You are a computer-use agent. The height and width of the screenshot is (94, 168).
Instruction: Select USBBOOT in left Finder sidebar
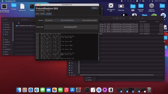(7, 42)
